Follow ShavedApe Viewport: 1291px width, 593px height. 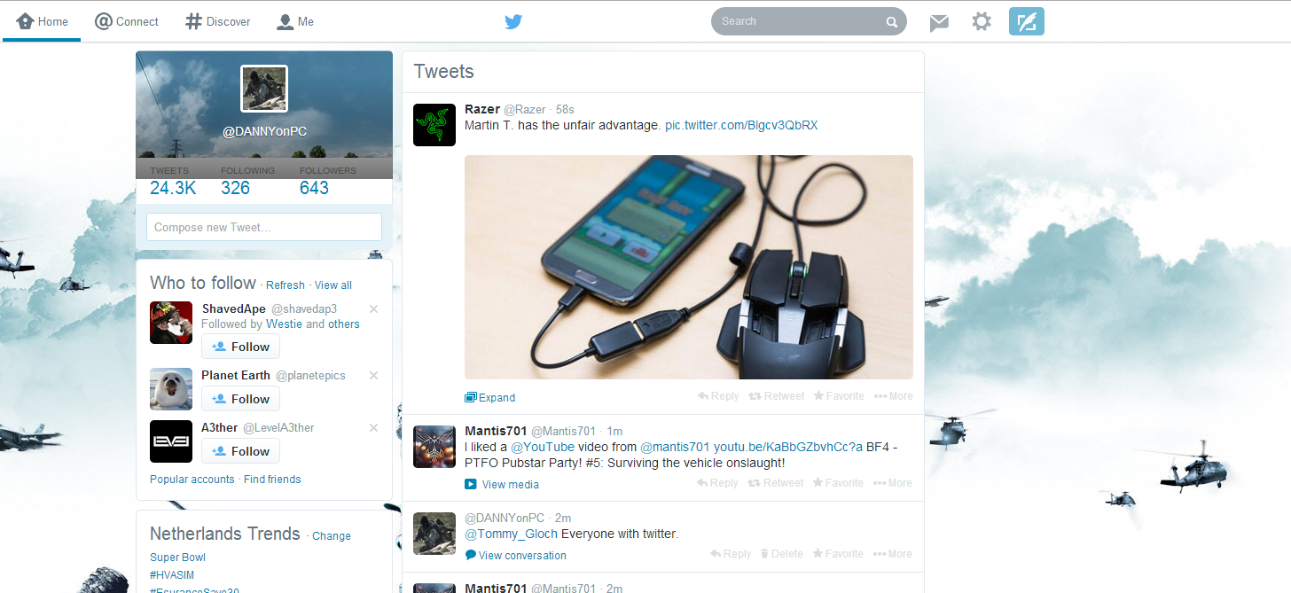(x=240, y=347)
